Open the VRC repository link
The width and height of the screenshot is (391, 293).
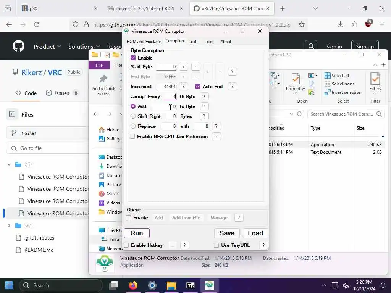(55, 72)
